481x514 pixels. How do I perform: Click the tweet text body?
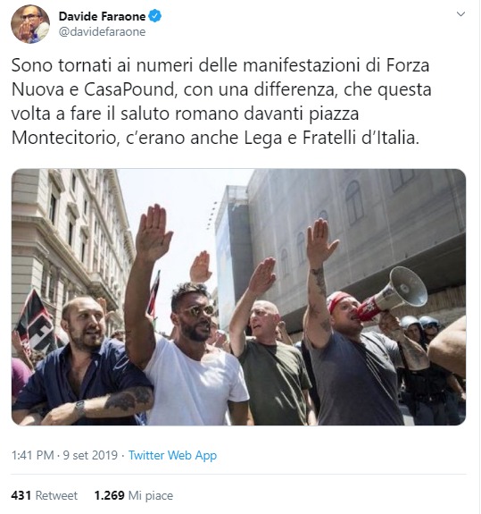tap(221, 101)
